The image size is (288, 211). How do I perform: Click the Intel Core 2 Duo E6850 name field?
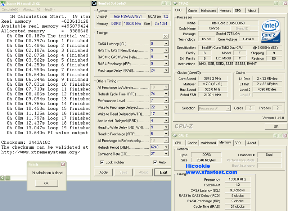tap(228, 23)
